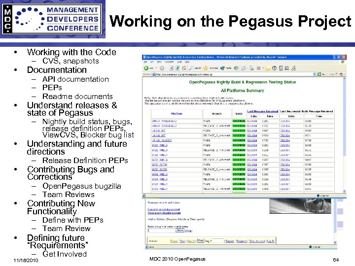Click Home in the Bugzilla actions bar

coord(174,241)
